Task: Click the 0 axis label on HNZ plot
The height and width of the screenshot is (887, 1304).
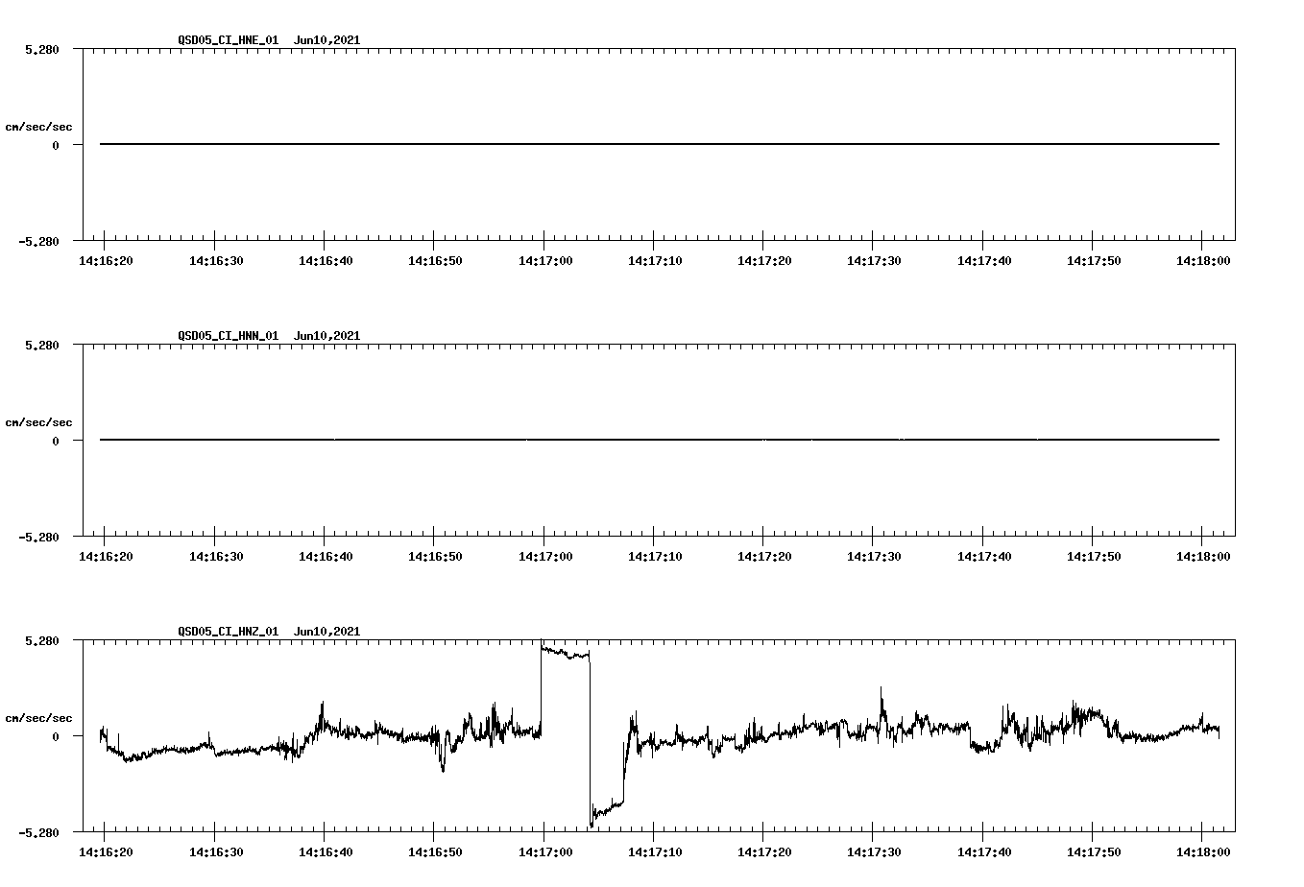Action: coord(56,736)
